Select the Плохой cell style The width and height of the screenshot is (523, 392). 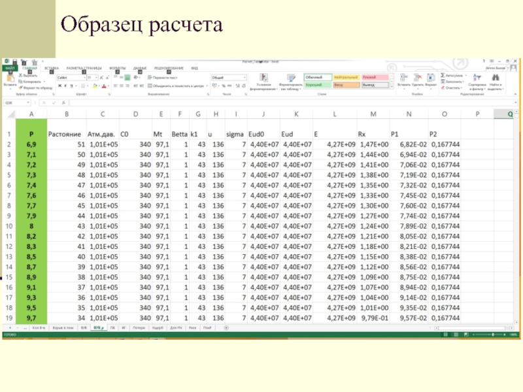tap(375, 77)
